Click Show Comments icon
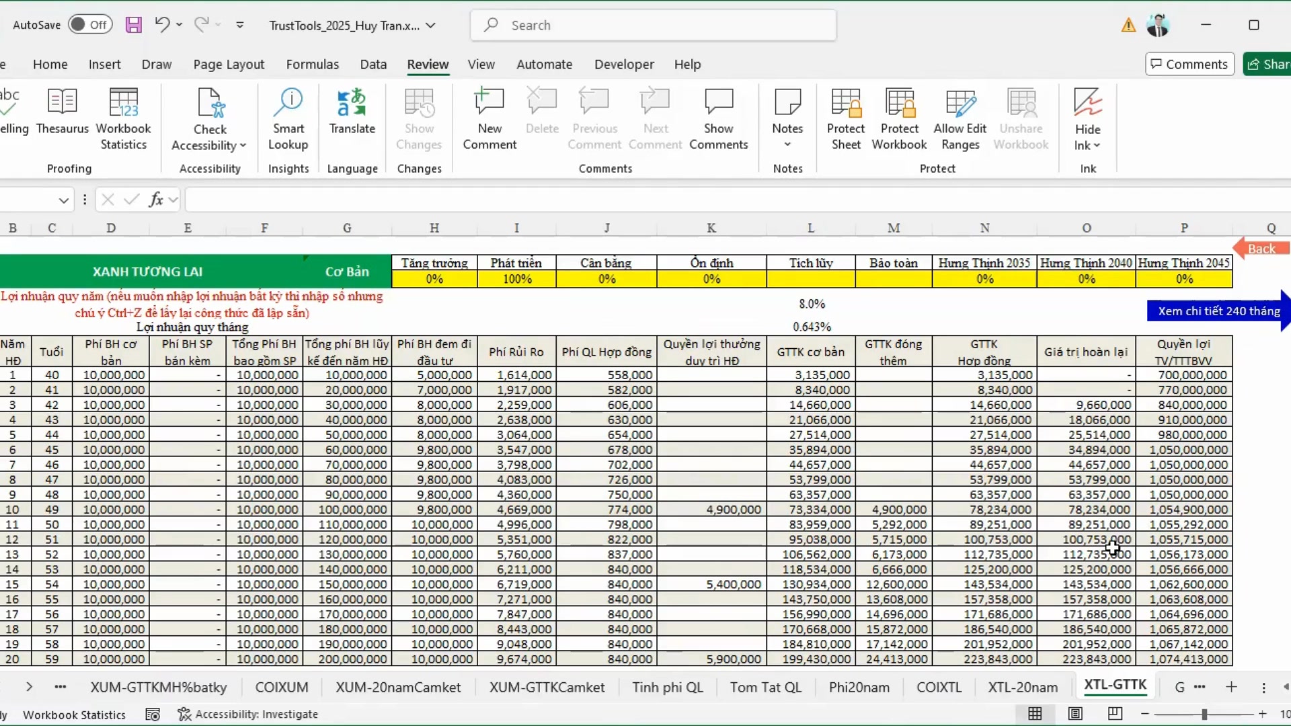The height and width of the screenshot is (726, 1291). pyautogui.click(x=718, y=120)
